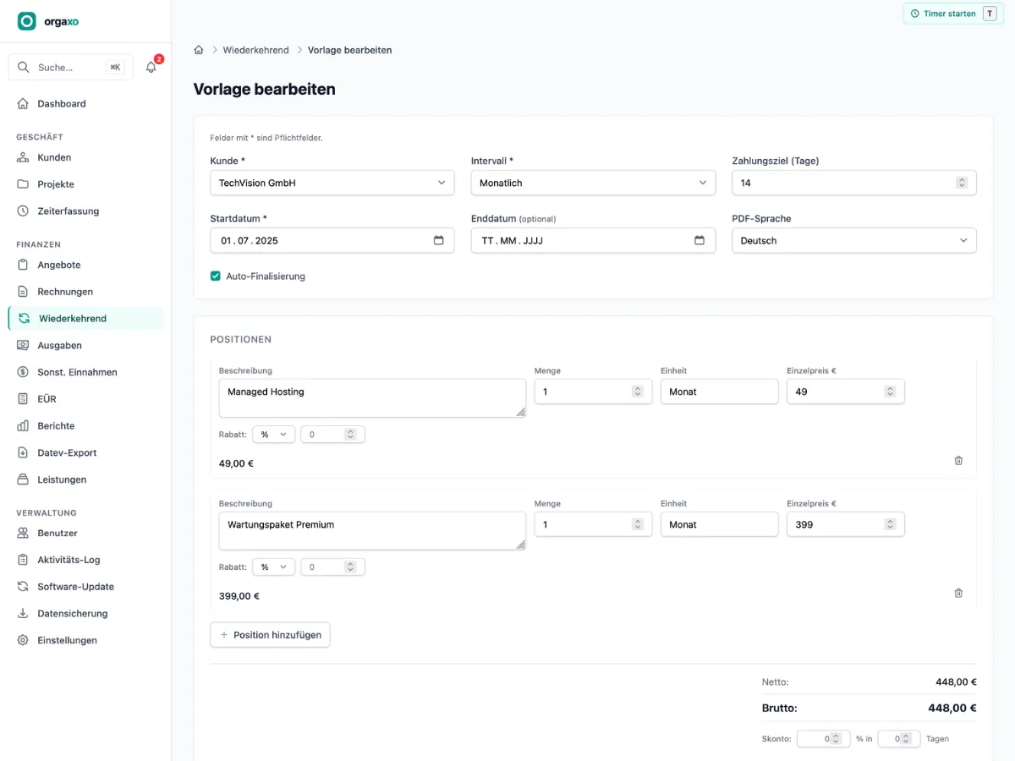Screen dimensions: 1015x761
Task: Open the PDF-Sprache dropdown set to Deutsch
Action: (854, 240)
